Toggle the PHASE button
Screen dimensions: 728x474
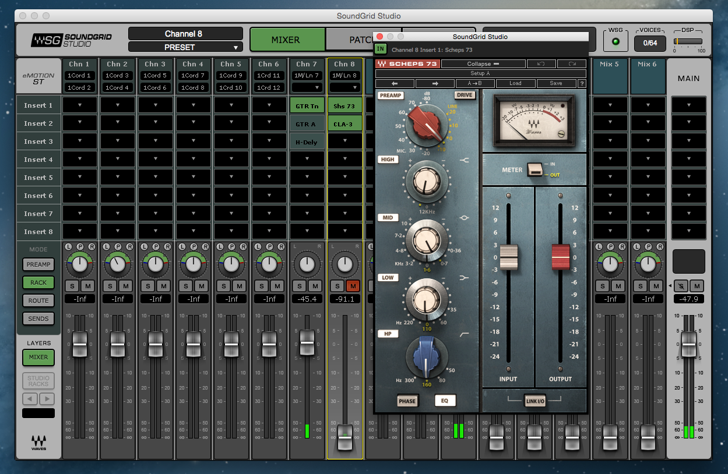tap(407, 401)
